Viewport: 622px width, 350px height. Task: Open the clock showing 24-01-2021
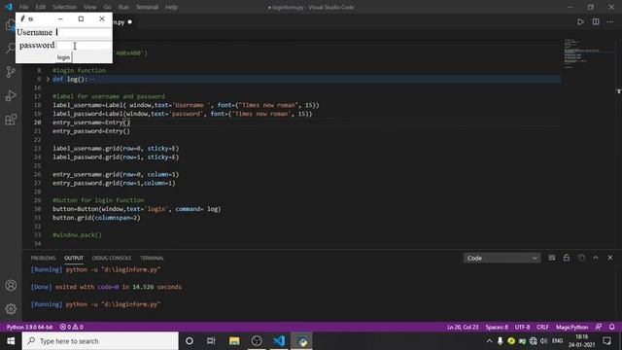582,341
